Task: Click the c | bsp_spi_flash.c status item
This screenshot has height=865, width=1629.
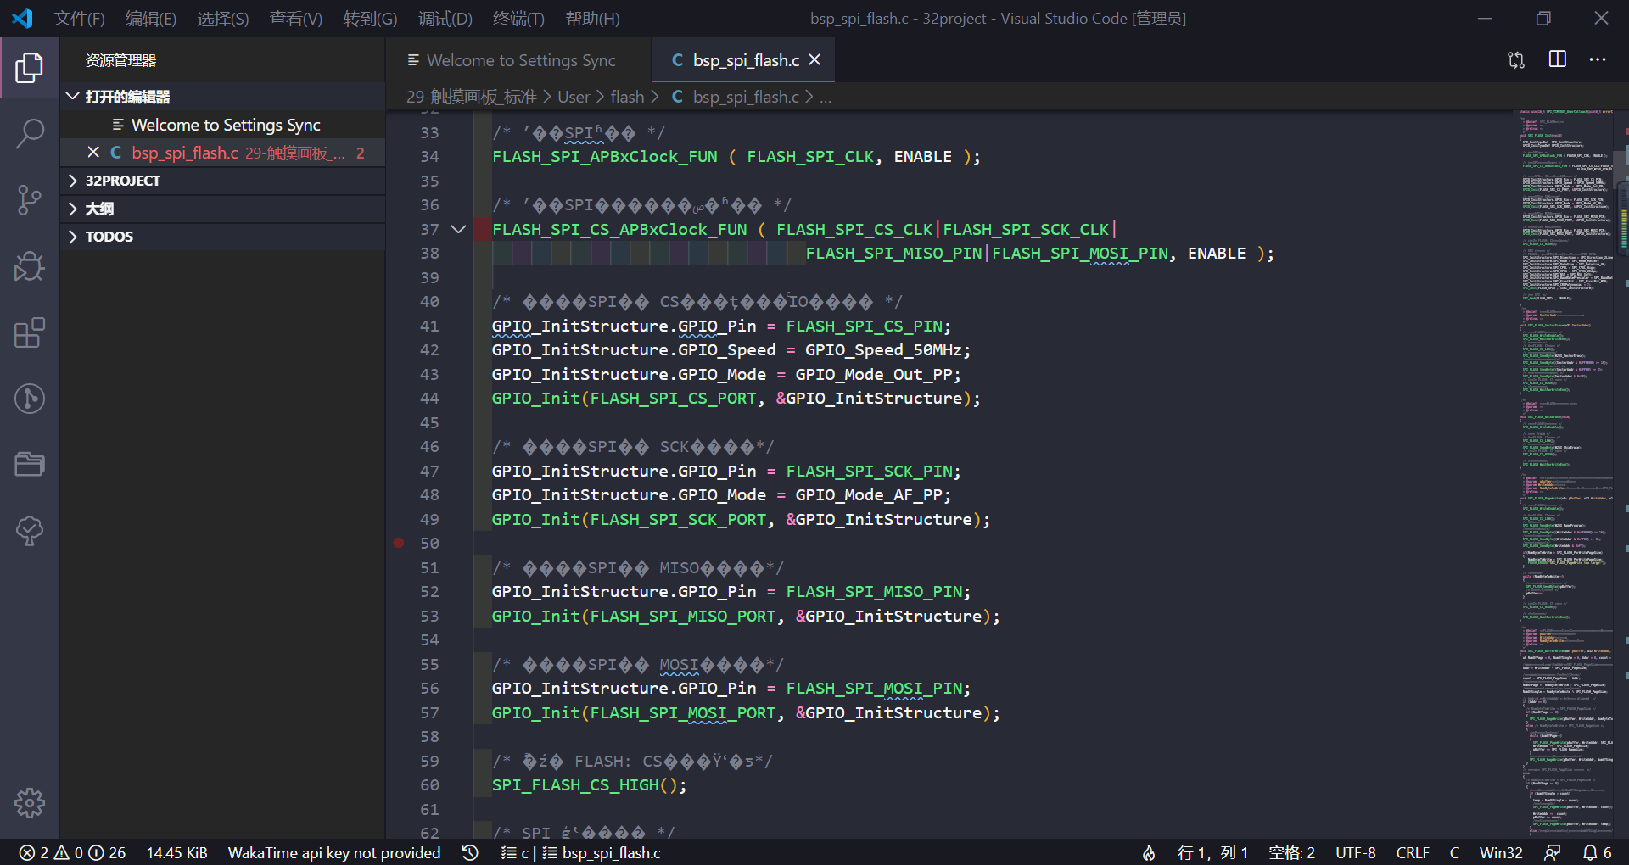Action: pyautogui.click(x=581, y=852)
